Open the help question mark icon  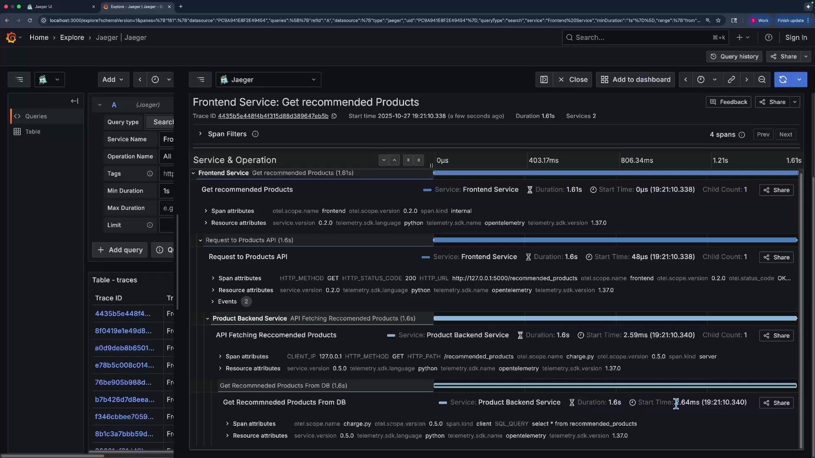(x=768, y=38)
